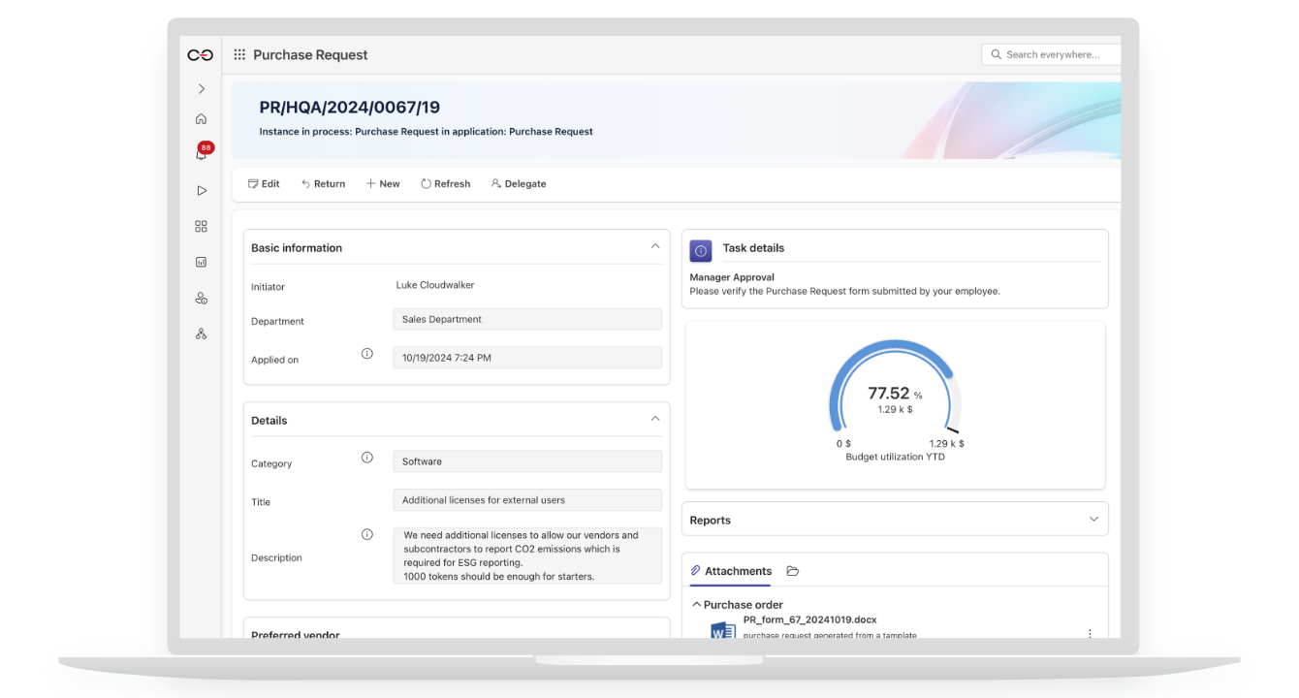The image size is (1299, 698).
Task: Collapse the Basic information section
Action: coord(655,246)
